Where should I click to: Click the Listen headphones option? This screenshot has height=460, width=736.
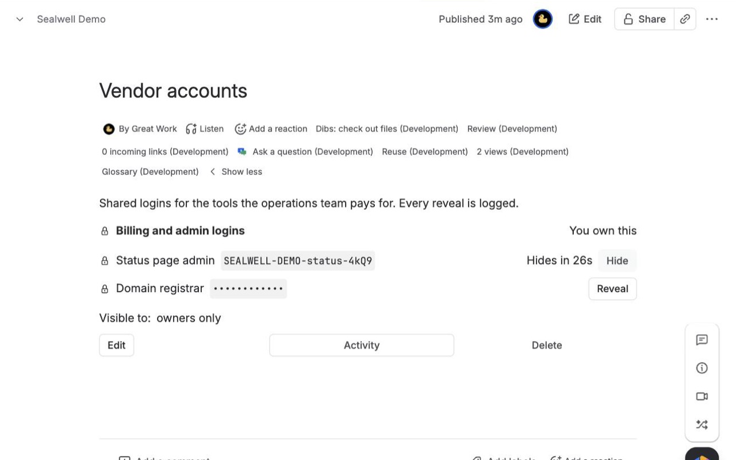205,129
